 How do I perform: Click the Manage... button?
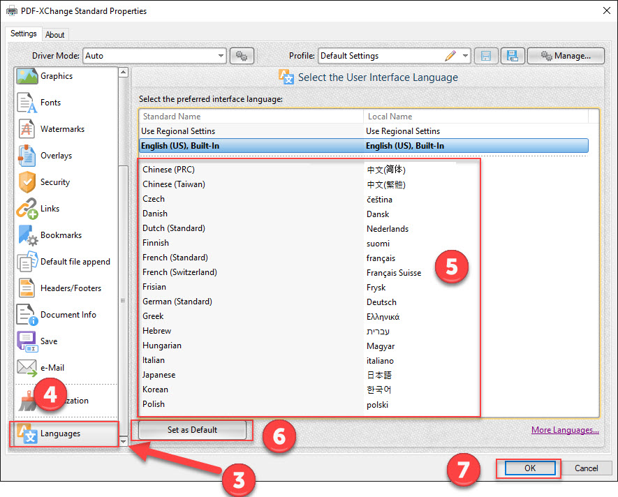[x=566, y=56]
